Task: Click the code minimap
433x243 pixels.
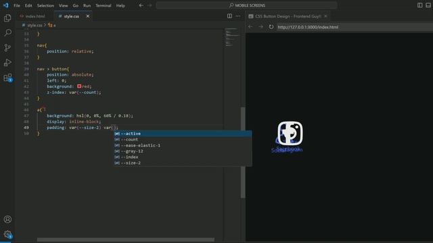Action: 232,37
